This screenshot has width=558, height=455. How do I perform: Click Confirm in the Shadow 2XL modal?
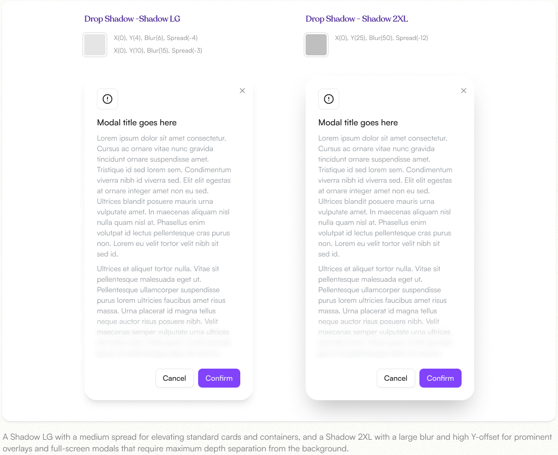pos(440,378)
